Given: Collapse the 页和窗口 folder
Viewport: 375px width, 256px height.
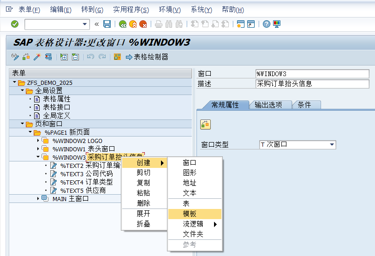Looking at the screenshot, I should 22,124.
